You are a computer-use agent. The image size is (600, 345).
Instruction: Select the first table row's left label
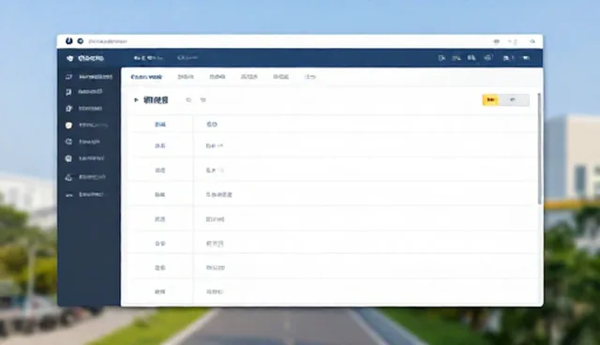pos(160,125)
